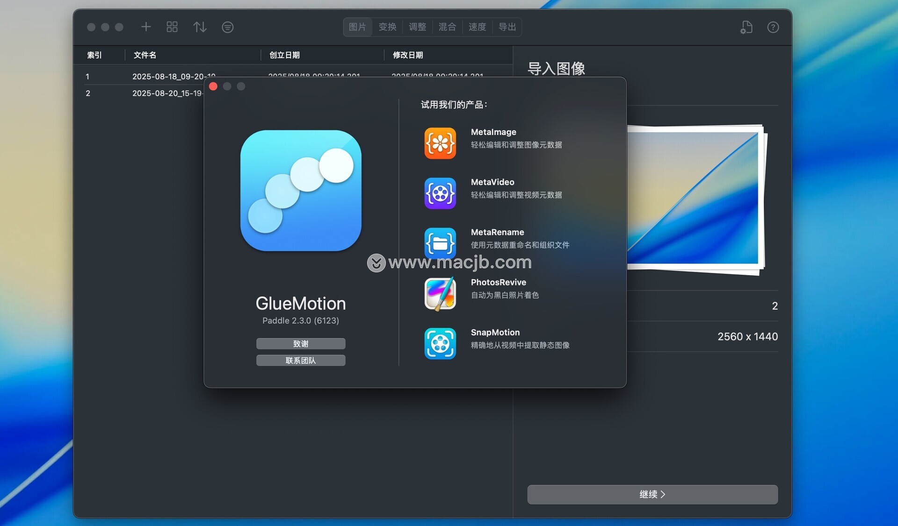Open the 调整 tab
This screenshot has height=526, width=898.
point(417,27)
